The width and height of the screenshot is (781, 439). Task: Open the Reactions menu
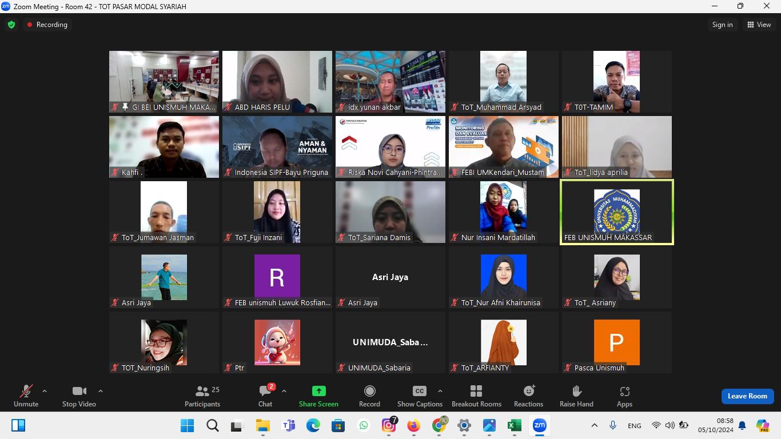(528, 396)
